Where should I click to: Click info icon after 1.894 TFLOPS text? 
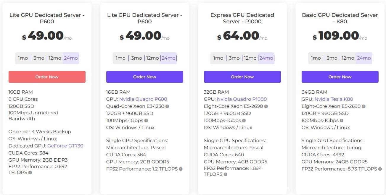click(225, 174)
